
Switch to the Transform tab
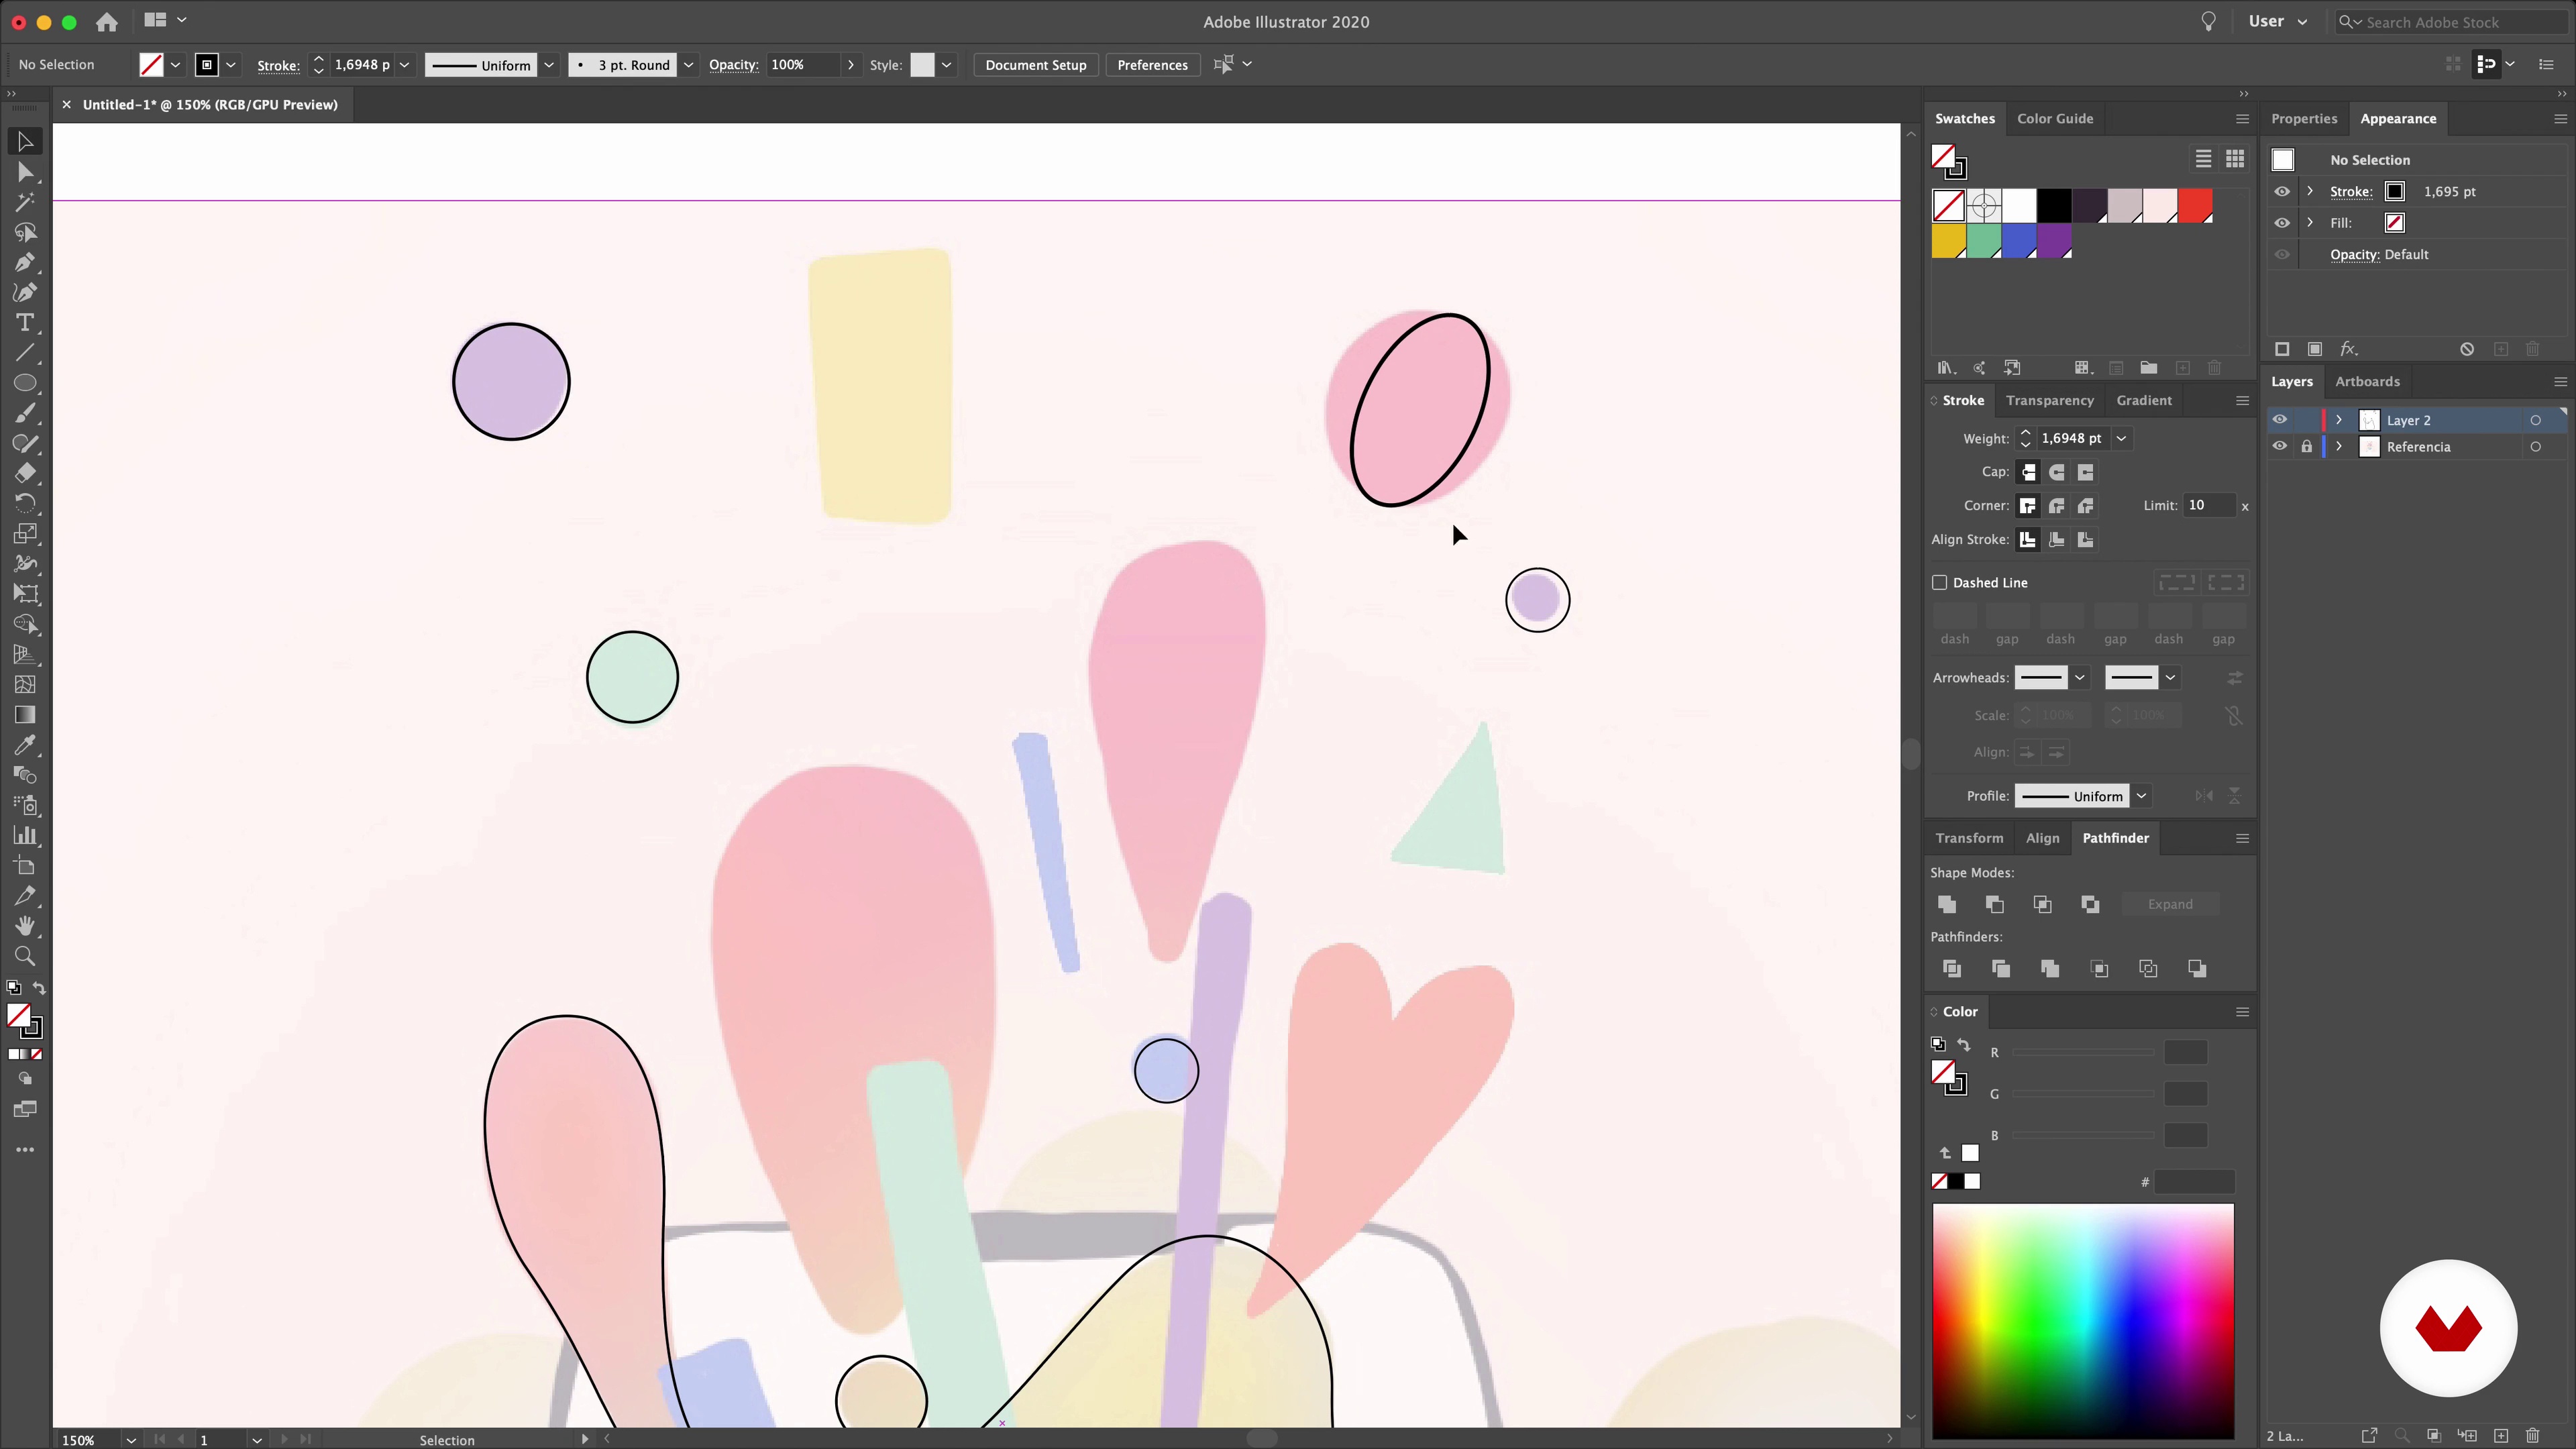tap(1969, 838)
